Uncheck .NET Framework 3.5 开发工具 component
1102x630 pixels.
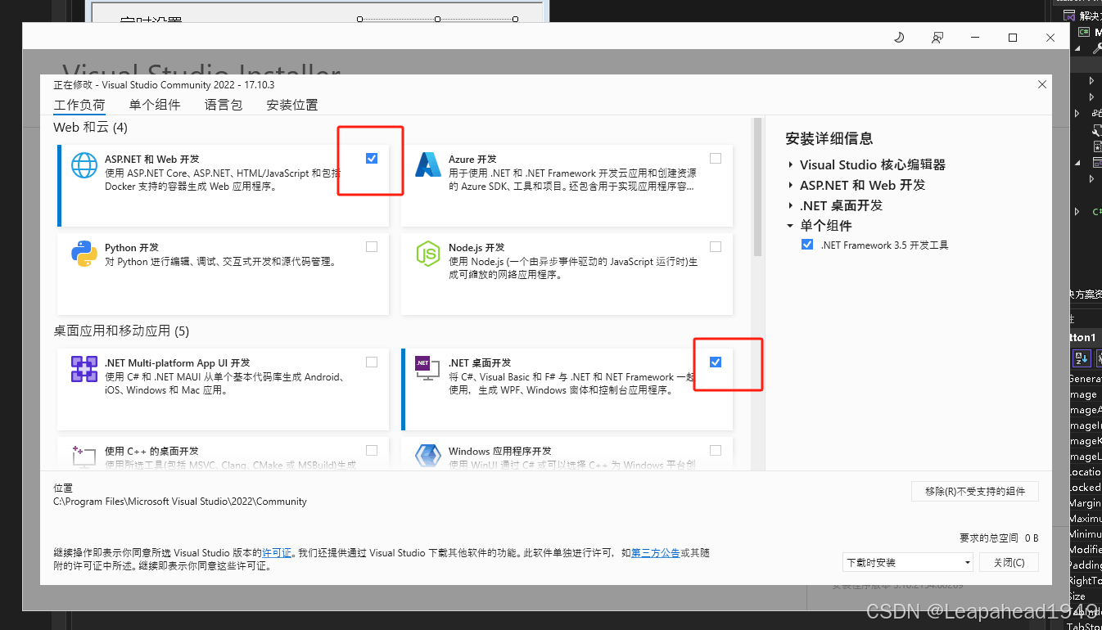807,245
